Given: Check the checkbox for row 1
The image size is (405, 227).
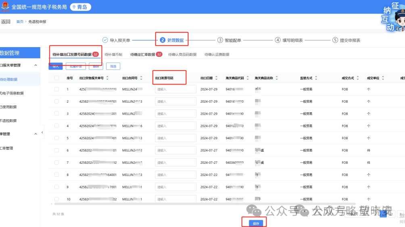Looking at the screenshot, I should click(x=56, y=89).
